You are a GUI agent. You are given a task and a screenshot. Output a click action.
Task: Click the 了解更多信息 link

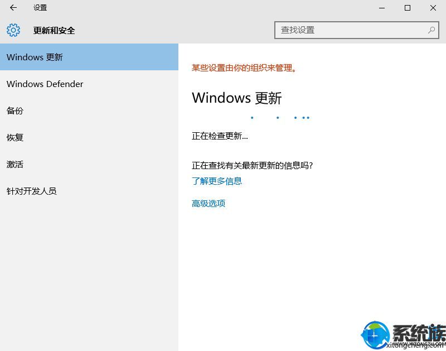click(x=217, y=181)
